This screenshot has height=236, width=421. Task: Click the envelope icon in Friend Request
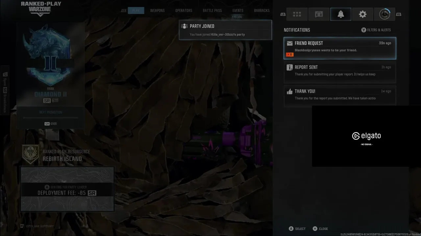coord(290,43)
